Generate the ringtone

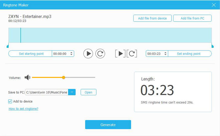(108, 125)
